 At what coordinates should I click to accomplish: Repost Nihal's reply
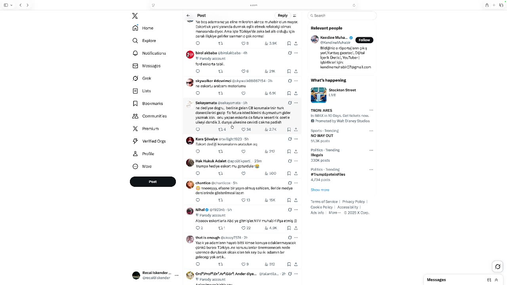point(222,228)
